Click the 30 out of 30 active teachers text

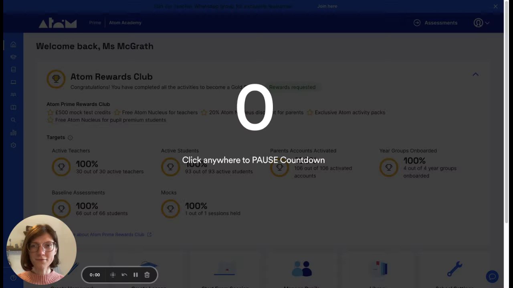[110, 172]
